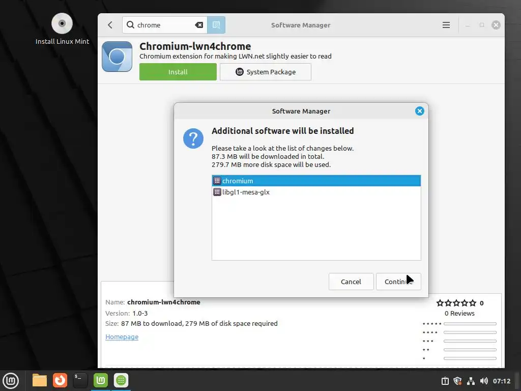Cancel the additional software installation
521x391 pixels.
pos(351,282)
